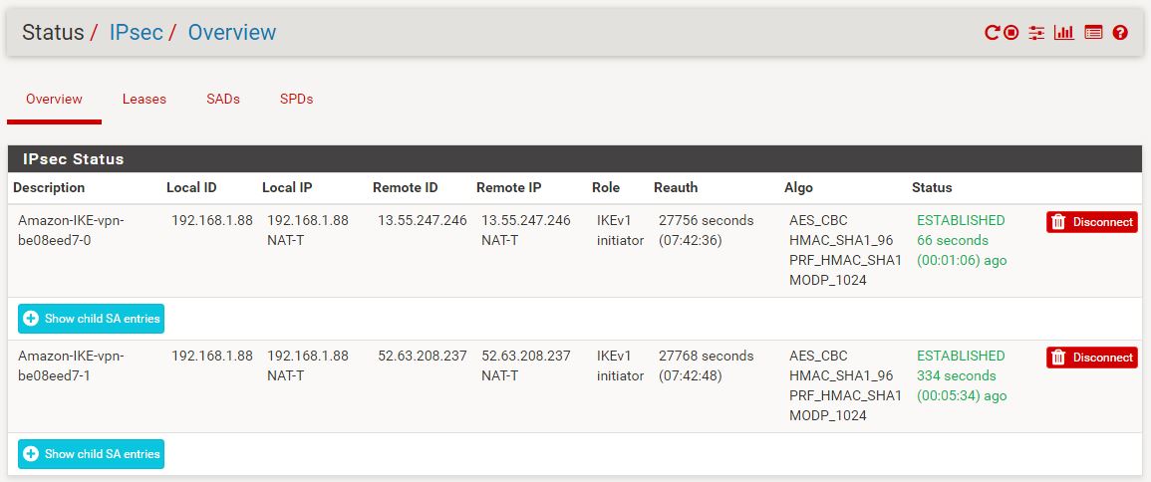
Task: Click the Status column header
Action: 932,187
